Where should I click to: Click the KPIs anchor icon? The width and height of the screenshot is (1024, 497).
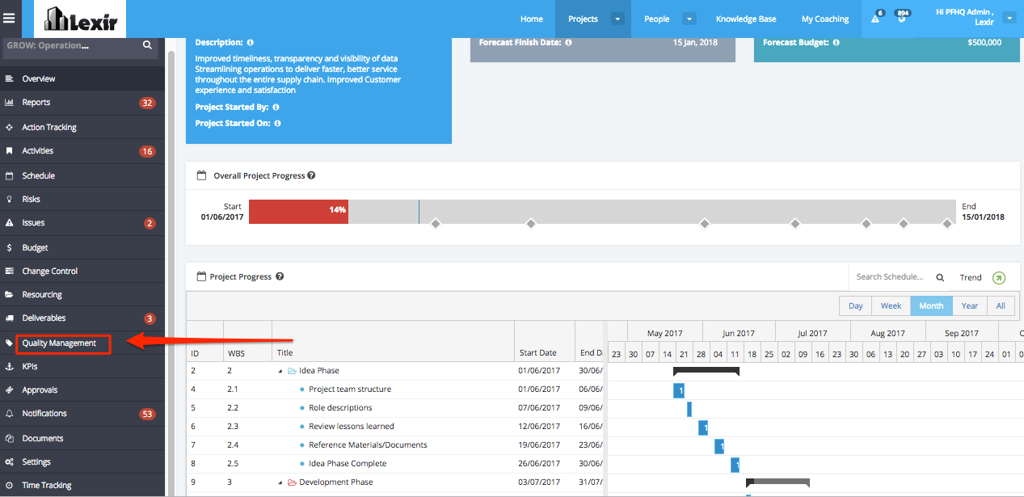point(9,366)
